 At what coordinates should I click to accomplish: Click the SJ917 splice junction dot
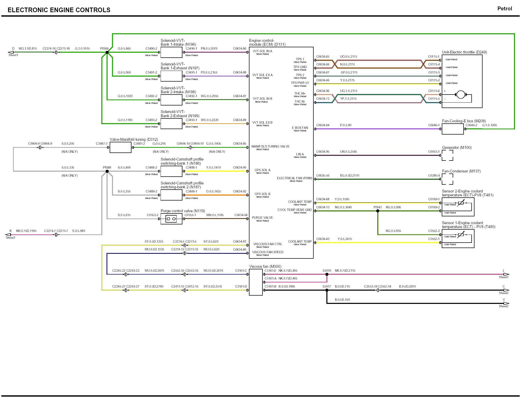[327, 290]
